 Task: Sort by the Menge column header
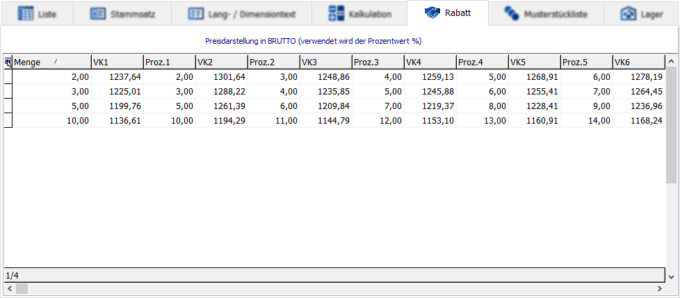point(51,63)
